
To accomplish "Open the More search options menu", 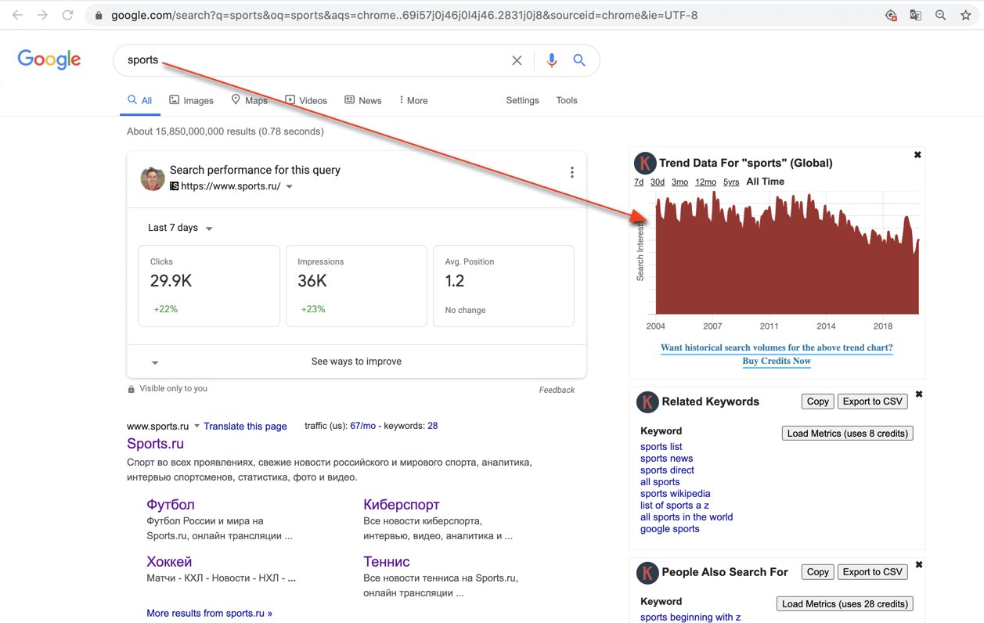I will pyautogui.click(x=413, y=100).
